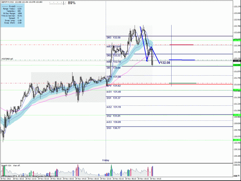Click the 30 Nov 14:15 time axis label
Image resolution: width=241 pixels, height=181 pixels.
pyautogui.click(x=155, y=179)
